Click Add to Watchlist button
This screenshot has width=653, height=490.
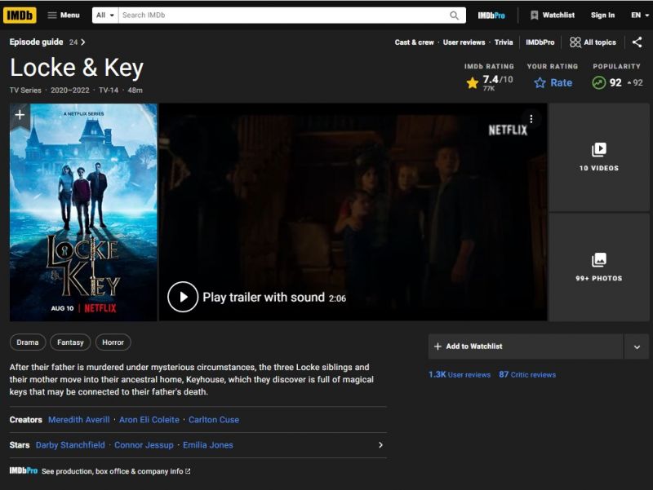(x=526, y=346)
